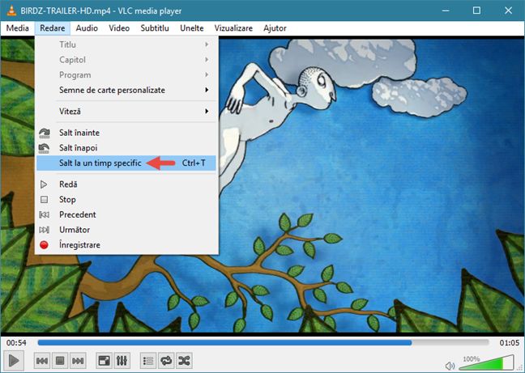Open the Media menu
The height and width of the screenshot is (373, 525).
[x=17, y=28]
